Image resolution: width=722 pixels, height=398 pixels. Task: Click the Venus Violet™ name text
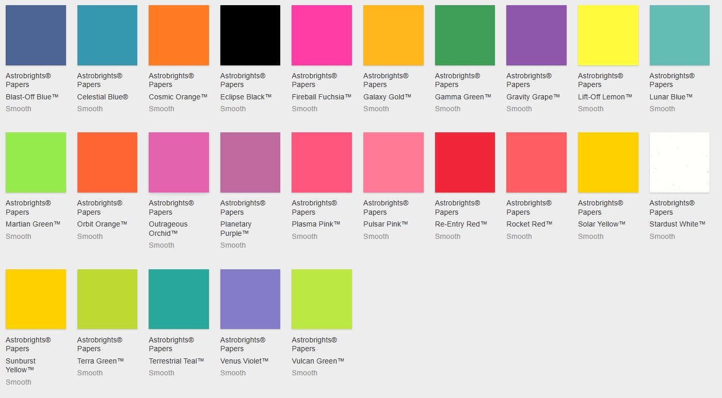pyautogui.click(x=245, y=361)
